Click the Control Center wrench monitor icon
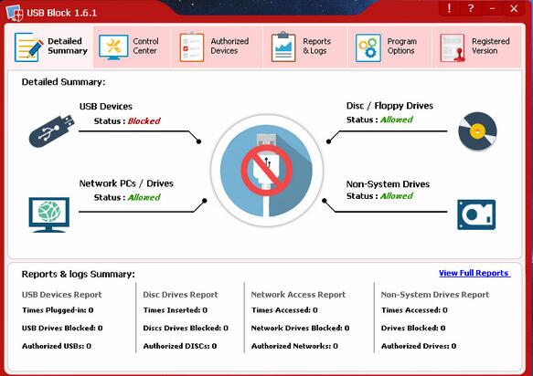Screen dimensions: 533x376 coord(113,47)
